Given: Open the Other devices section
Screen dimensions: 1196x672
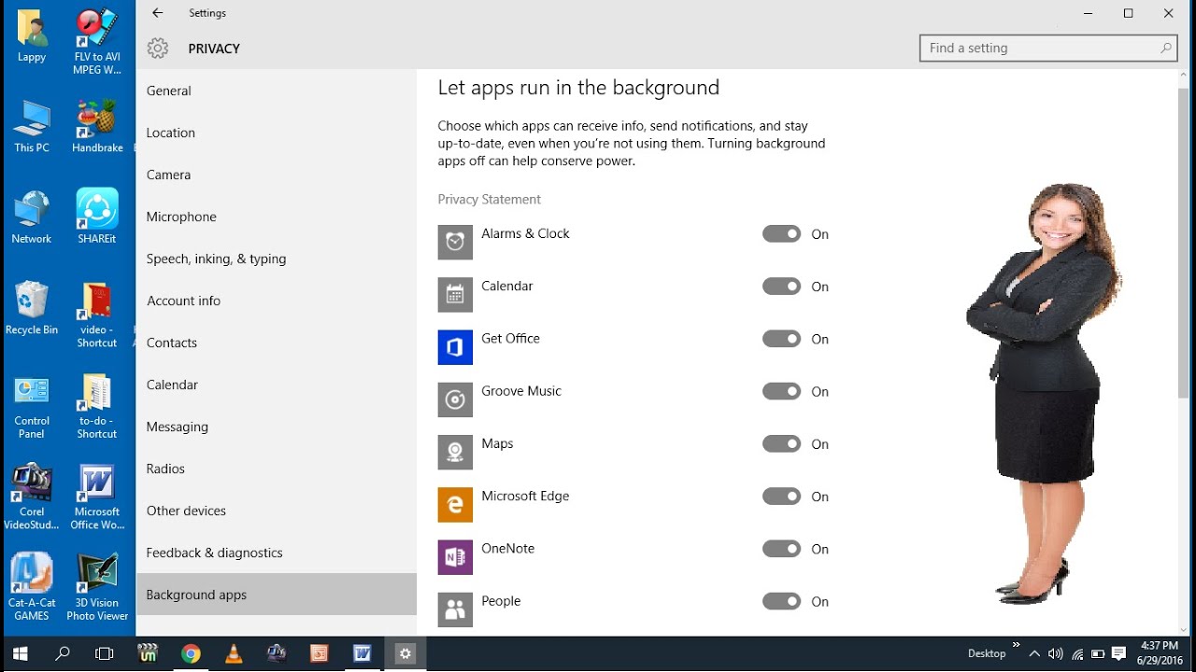Looking at the screenshot, I should [x=277, y=511].
